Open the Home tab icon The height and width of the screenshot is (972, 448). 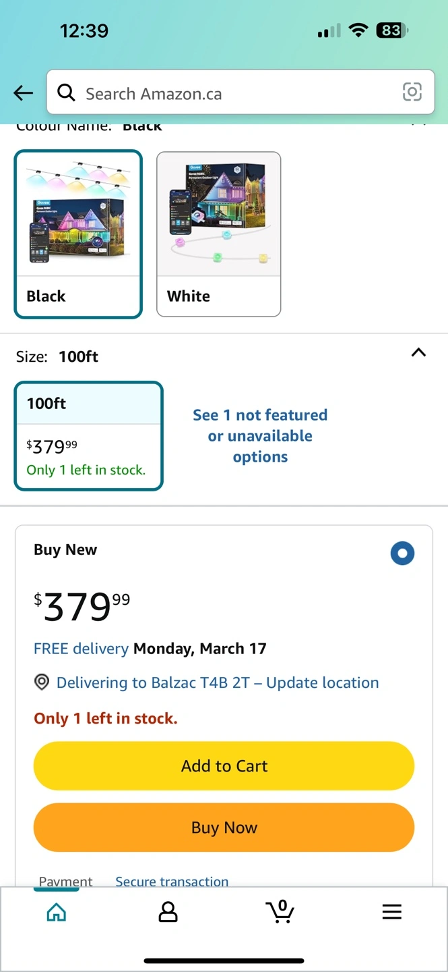(x=57, y=913)
